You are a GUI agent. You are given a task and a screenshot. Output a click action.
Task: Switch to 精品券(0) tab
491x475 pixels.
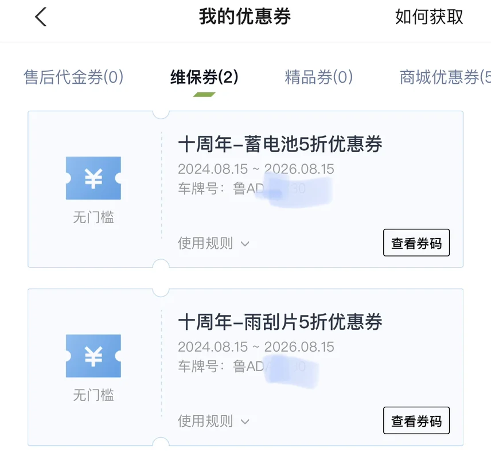click(319, 77)
